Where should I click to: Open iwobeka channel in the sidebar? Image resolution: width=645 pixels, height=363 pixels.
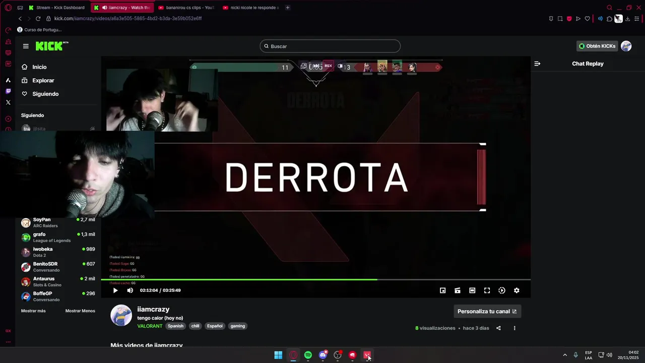(x=58, y=252)
